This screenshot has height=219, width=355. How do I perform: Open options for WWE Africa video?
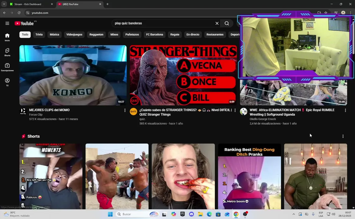click(x=345, y=110)
